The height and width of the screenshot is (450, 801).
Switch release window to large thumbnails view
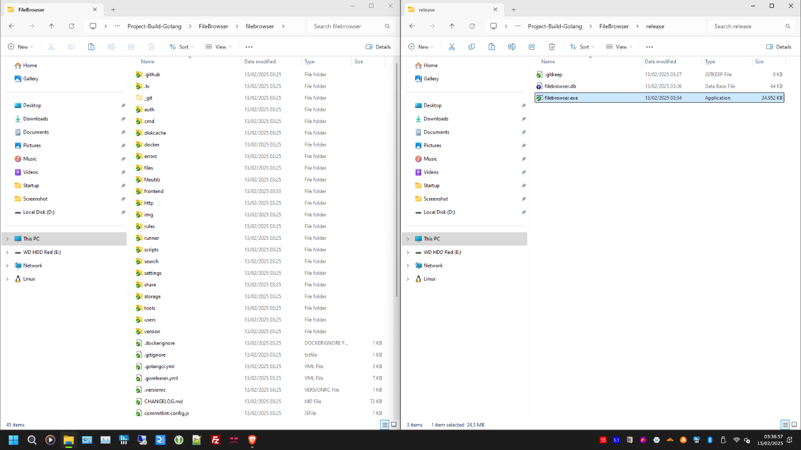click(x=794, y=424)
